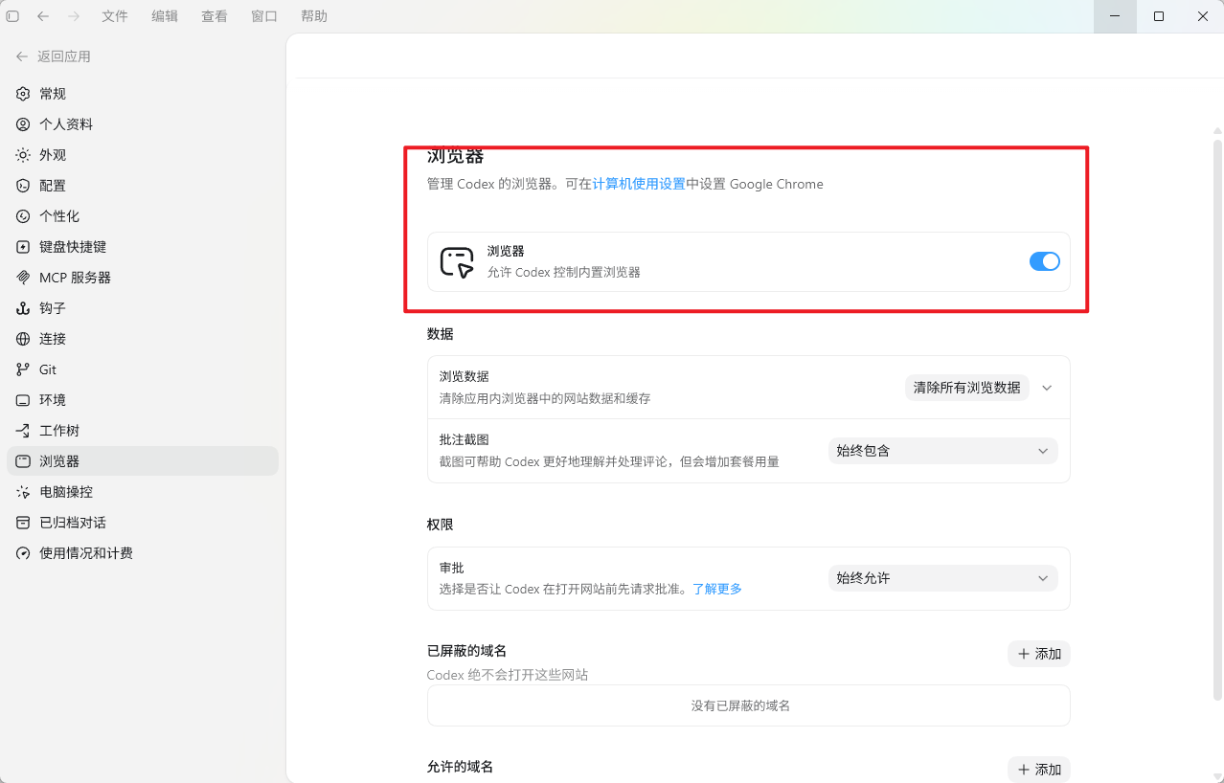Click plus icon beside 允许的域名 添加
Image resolution: width=1224 pixels, height=783 pixels.
point(1024,770)
